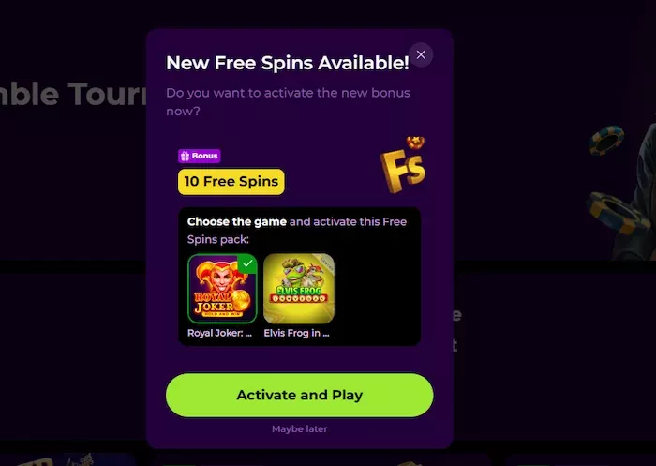Screen dimensions: 656x466
Task: Click the gold coin in Royal Joker artwork
Action: pos(242,300)
